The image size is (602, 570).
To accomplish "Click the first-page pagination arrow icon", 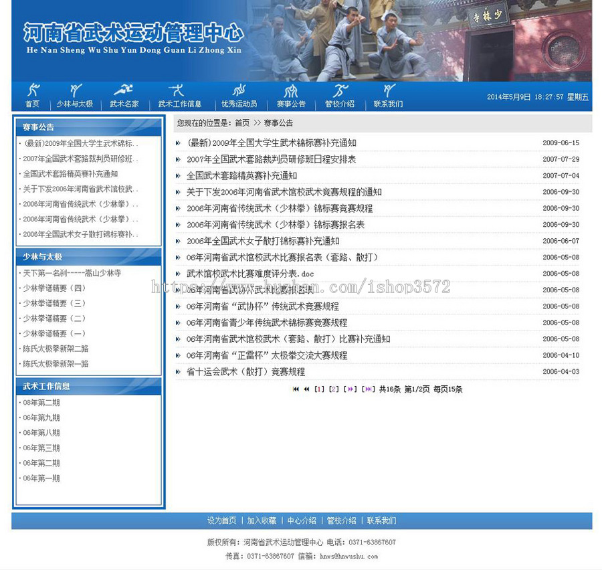I will 296,389.
